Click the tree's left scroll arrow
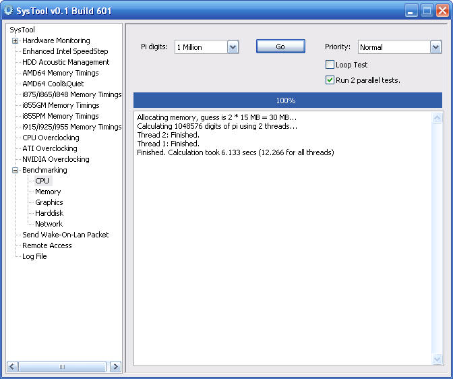 (12, 367)
